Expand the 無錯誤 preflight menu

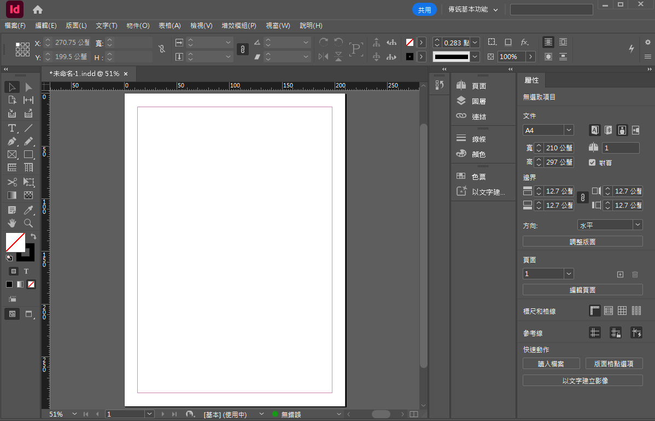(x=339, y=414)
